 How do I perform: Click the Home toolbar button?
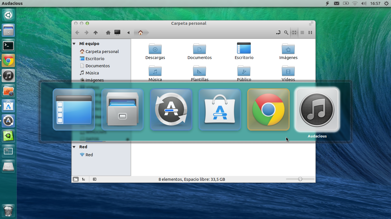tap(108, 33)
